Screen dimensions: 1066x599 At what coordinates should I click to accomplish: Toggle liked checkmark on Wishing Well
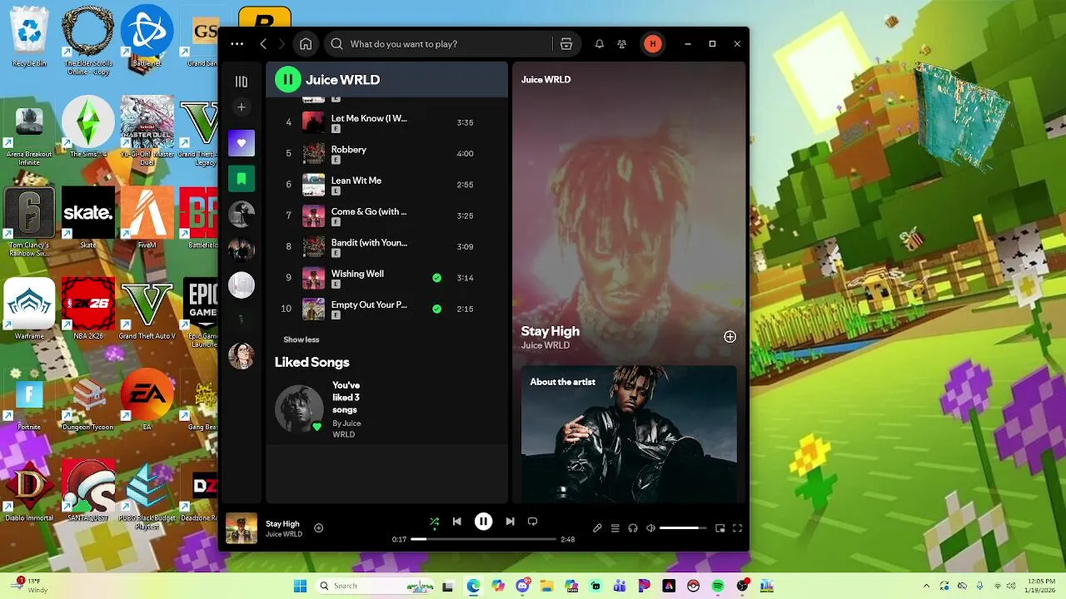tap(436, 278)
